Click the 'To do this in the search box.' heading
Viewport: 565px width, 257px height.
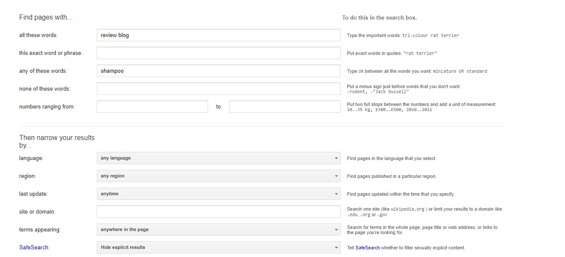point(380,18)
